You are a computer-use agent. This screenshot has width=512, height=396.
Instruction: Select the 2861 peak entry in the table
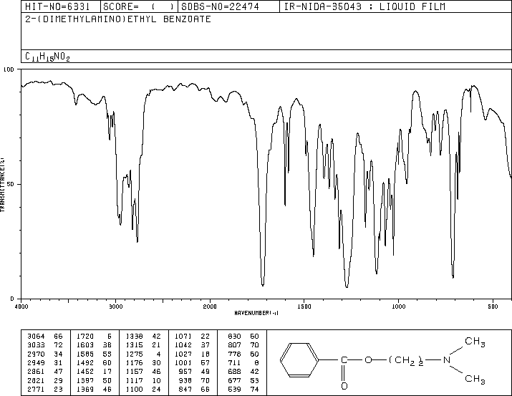pos(45,372)
